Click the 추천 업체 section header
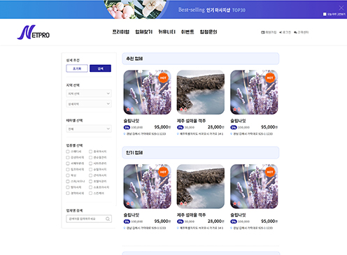This screenshot has width=347, height=255. (201, 59)
